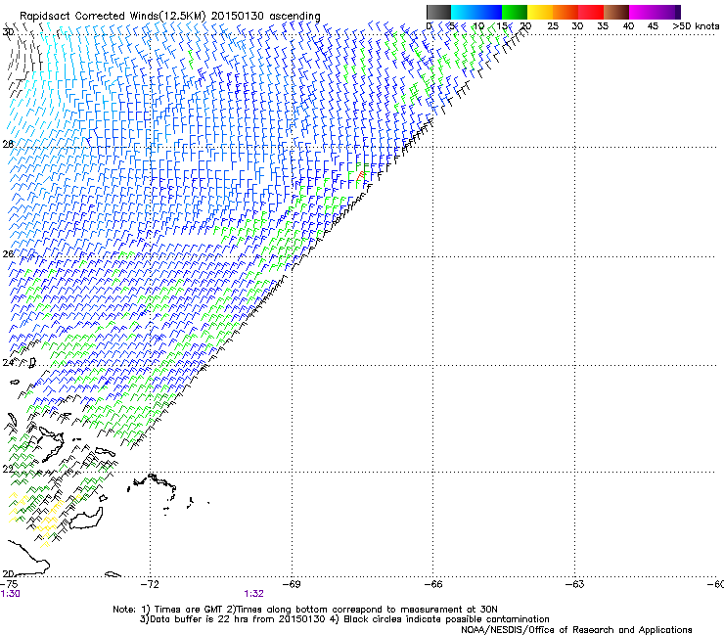Click the '40' legend scale label

pos(628,25)
